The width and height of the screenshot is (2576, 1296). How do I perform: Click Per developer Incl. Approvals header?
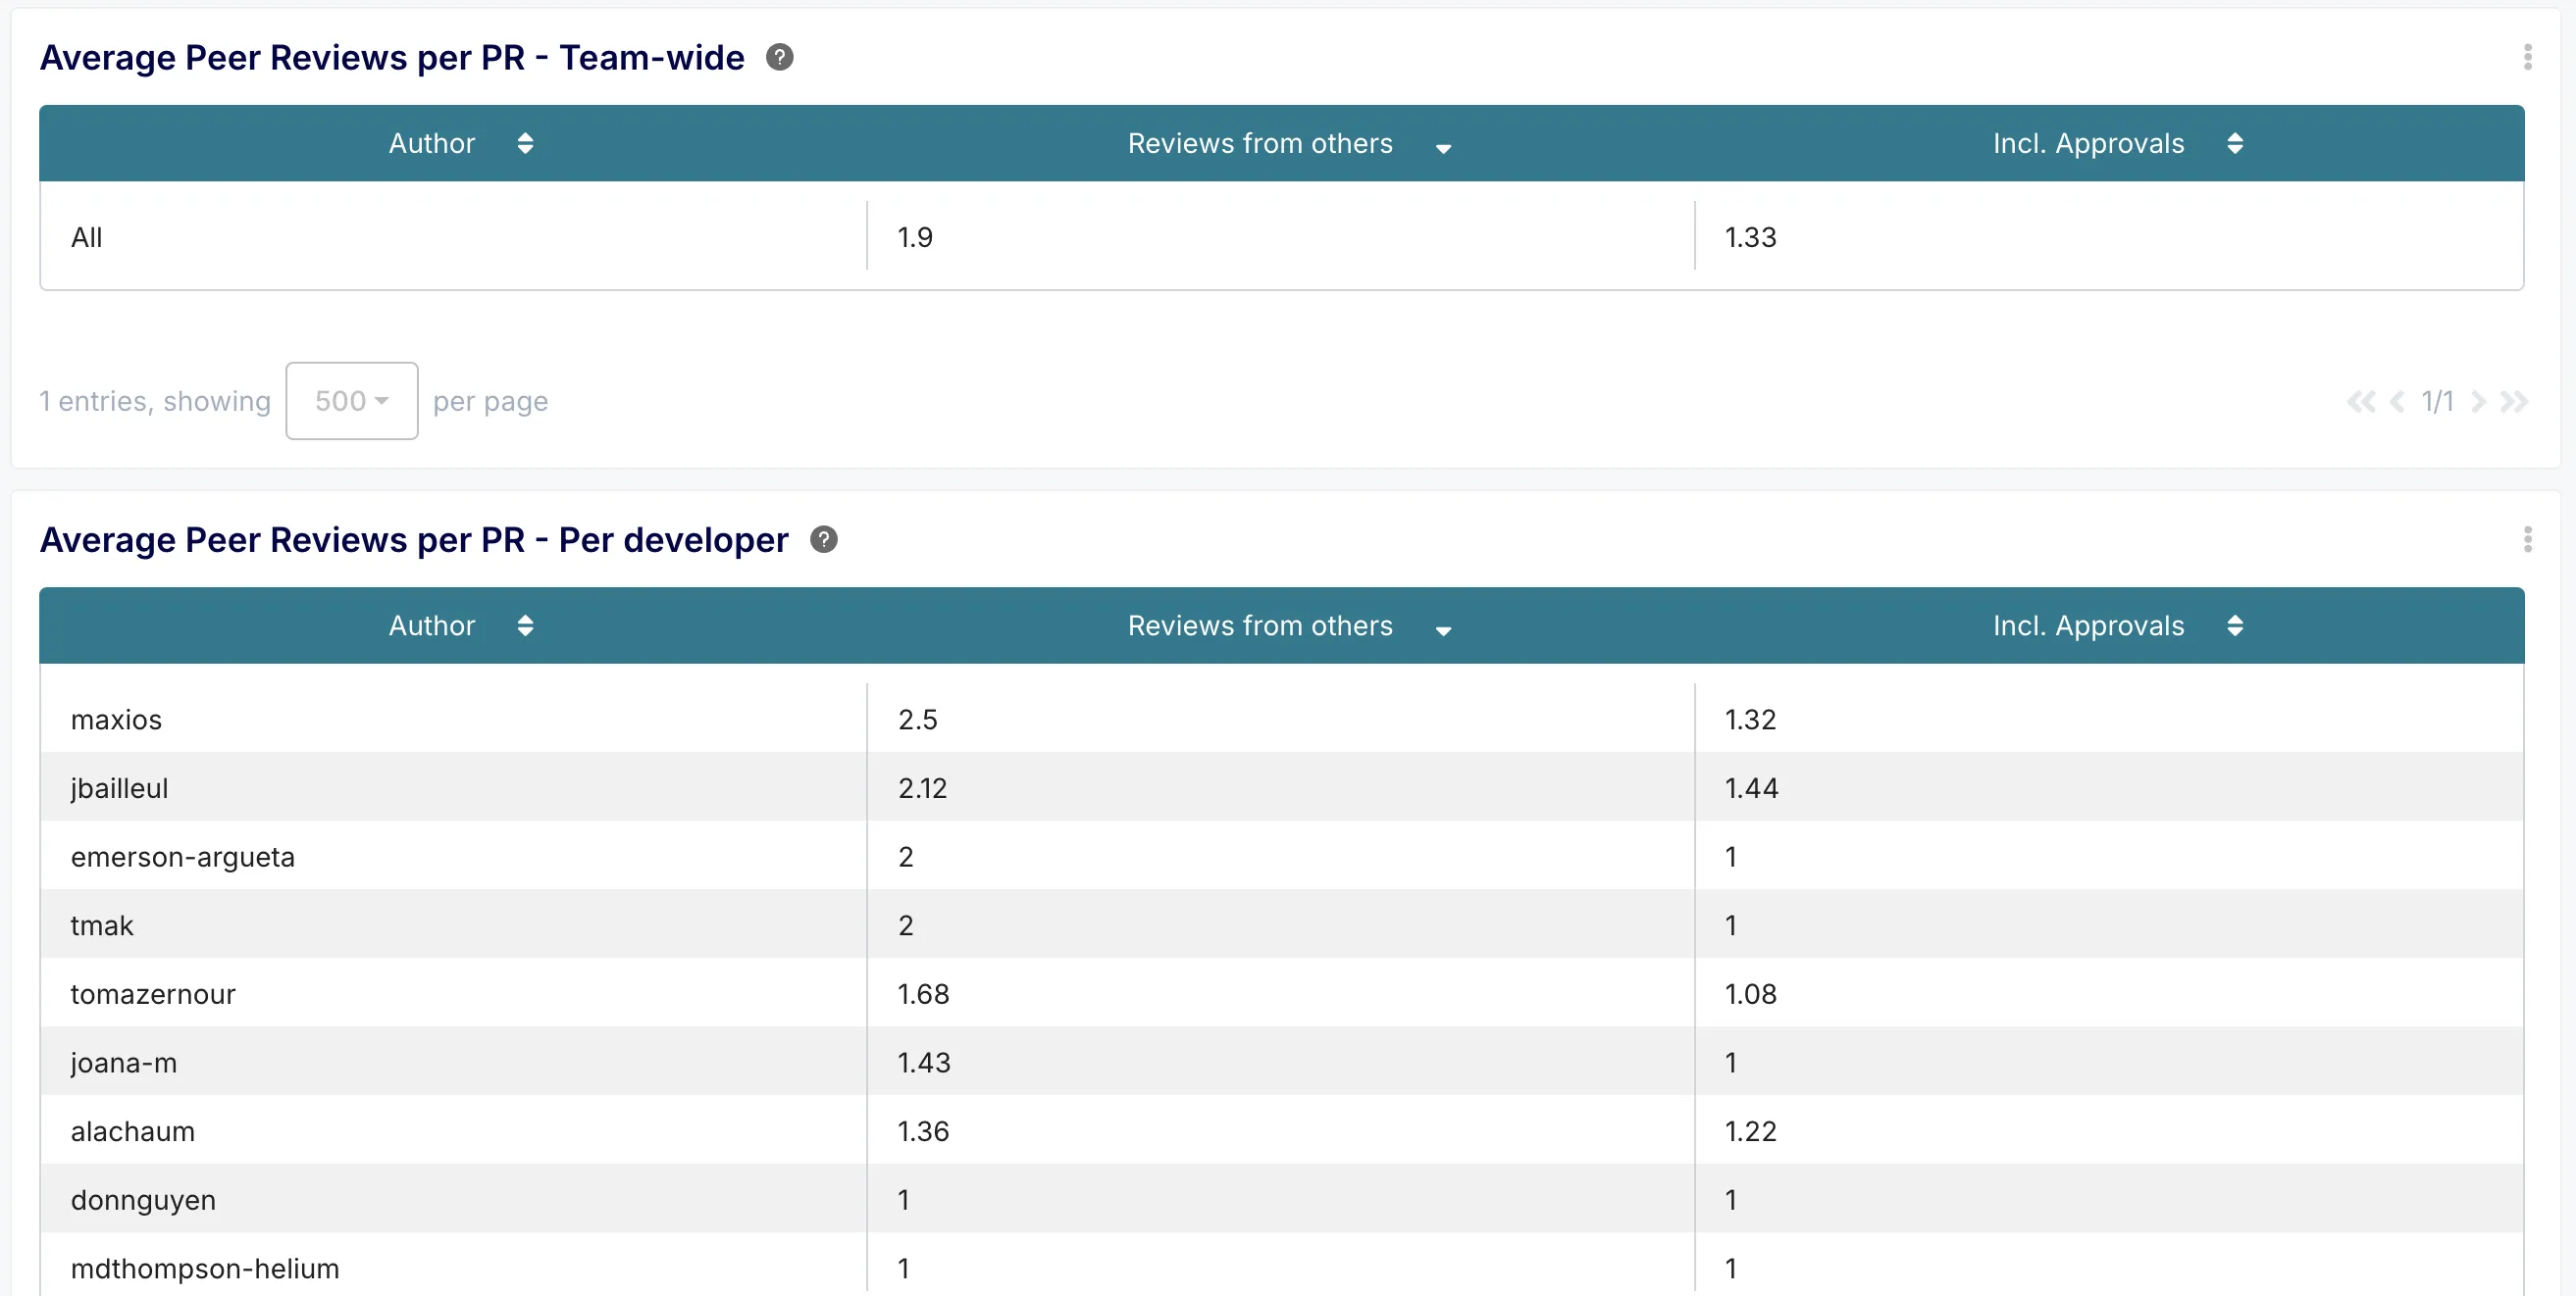pos(2088,626)
